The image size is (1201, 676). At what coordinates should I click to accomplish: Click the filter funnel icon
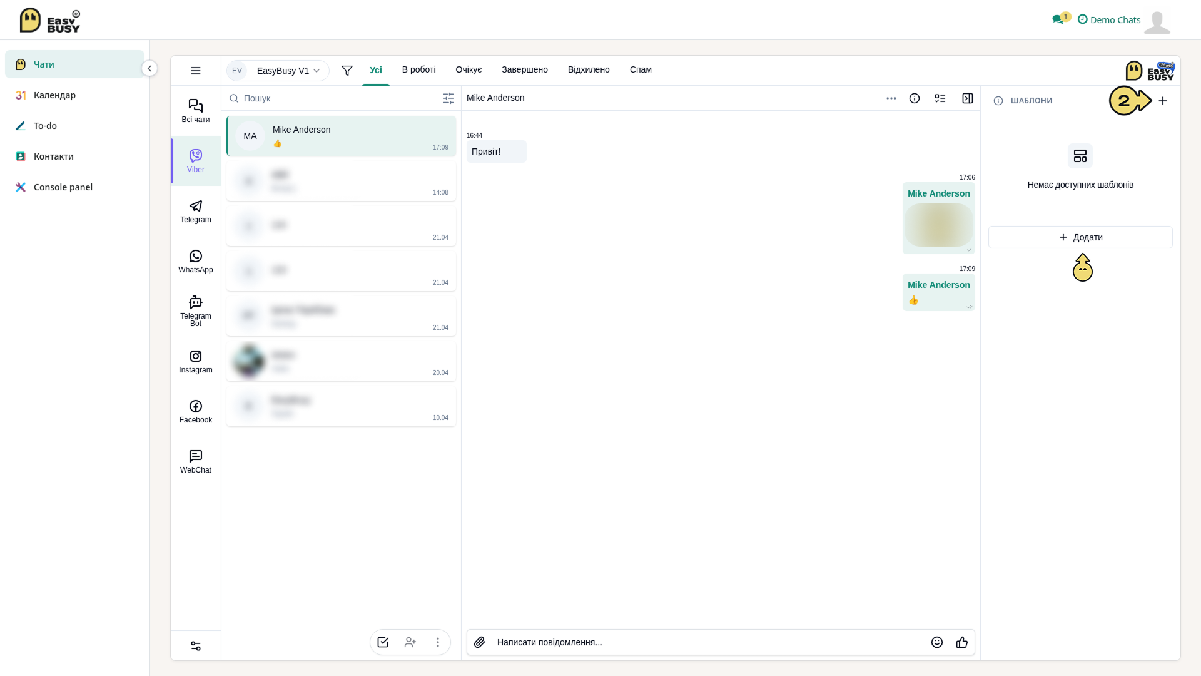[x=347, y=71]
